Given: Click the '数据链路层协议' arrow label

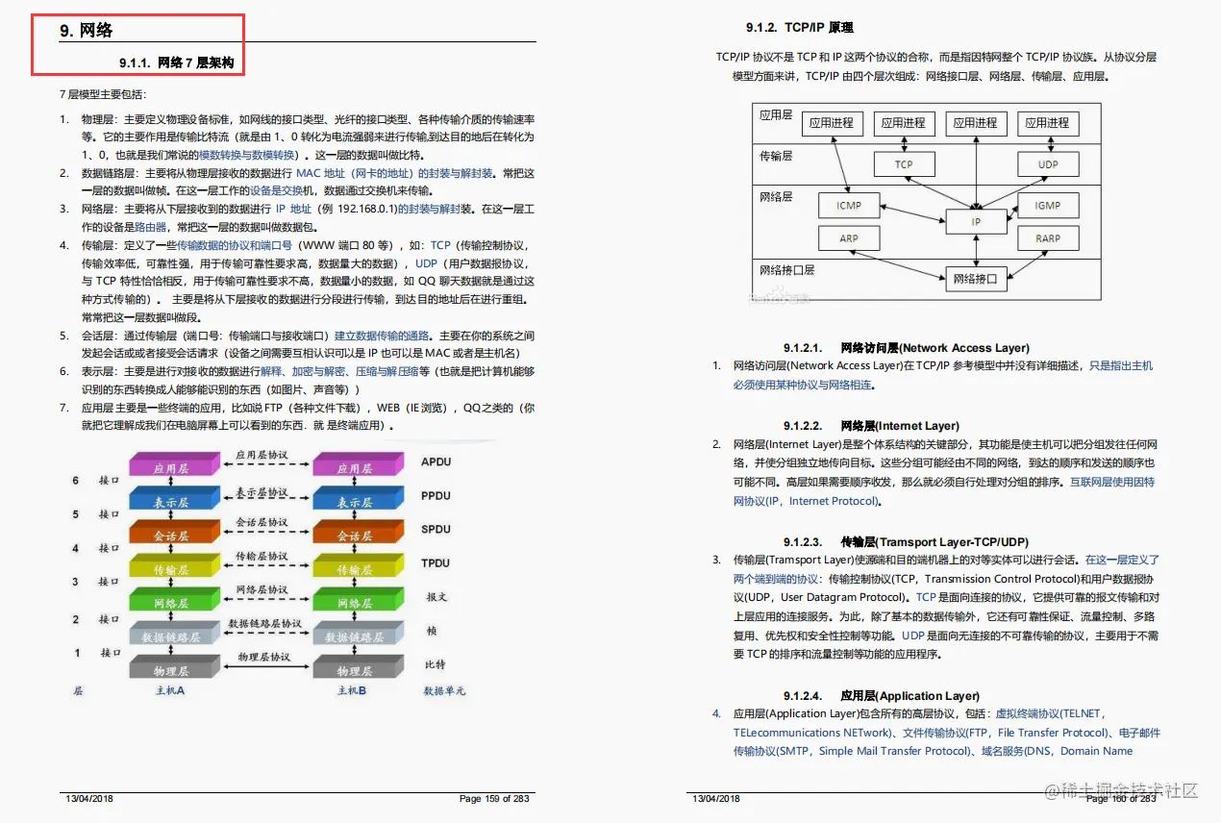Looking at the screenshot, I should [x=264, y=624].
